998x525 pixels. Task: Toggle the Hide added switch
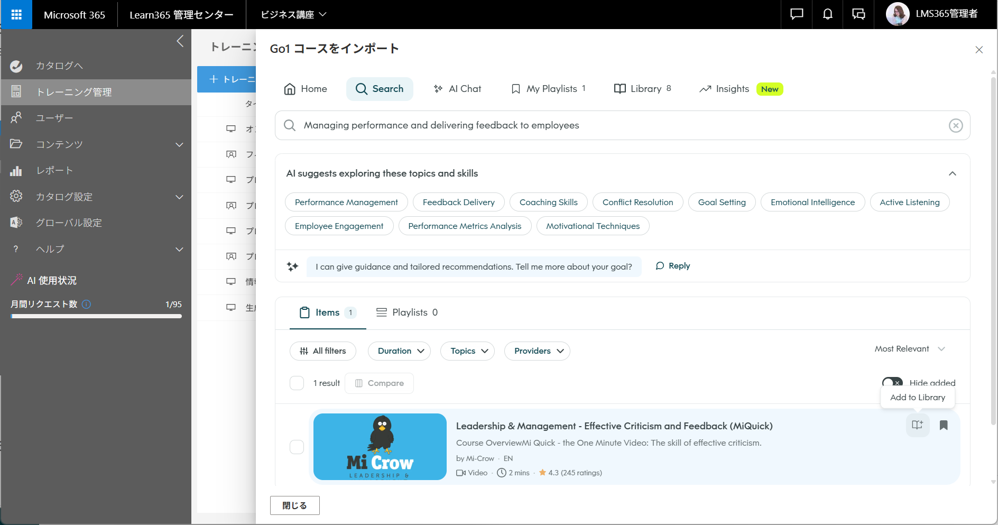tap(892, 383)
